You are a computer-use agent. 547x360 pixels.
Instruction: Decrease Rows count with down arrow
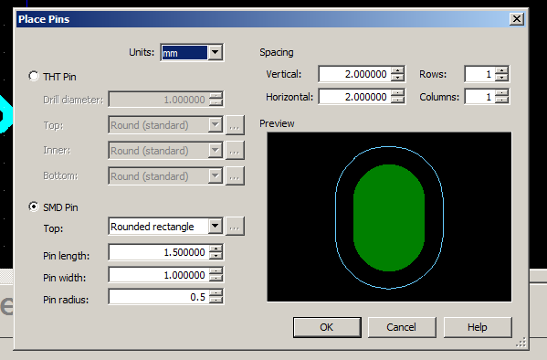pyautogui.click(x=502, y=78)
